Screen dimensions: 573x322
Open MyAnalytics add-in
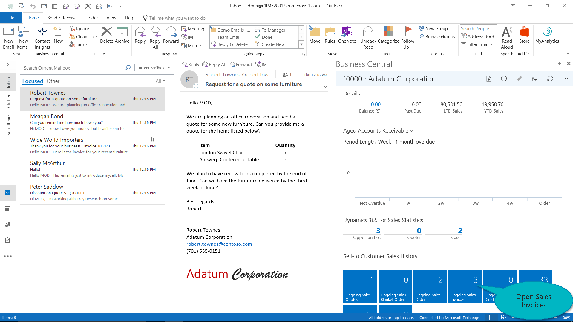click(547, 32)
